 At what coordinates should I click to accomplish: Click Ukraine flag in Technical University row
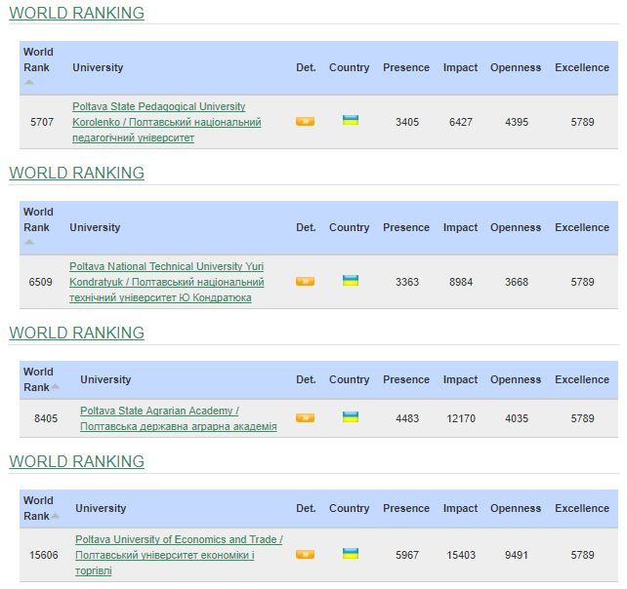(x=351, y=281)
